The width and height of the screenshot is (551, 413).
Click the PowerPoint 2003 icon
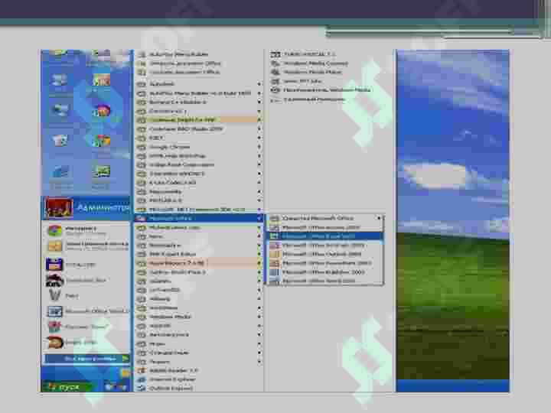[274, 263]
